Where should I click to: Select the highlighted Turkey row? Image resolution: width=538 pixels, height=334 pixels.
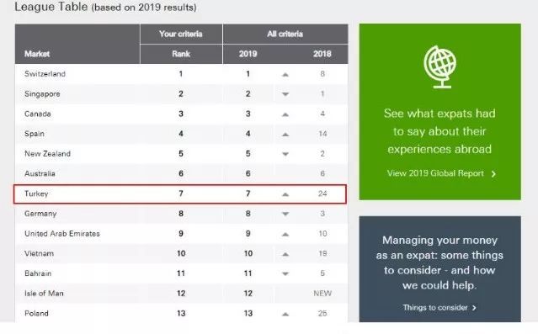180,194
